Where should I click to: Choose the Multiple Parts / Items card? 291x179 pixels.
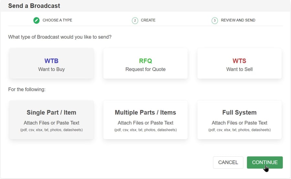coord(145,120)
